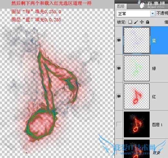Click the 红 layer name
This screenshot has height=158, width=168.
154,97
